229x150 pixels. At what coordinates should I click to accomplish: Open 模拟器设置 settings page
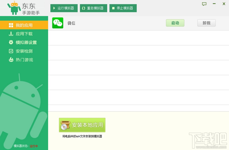[x=24, y=42]
